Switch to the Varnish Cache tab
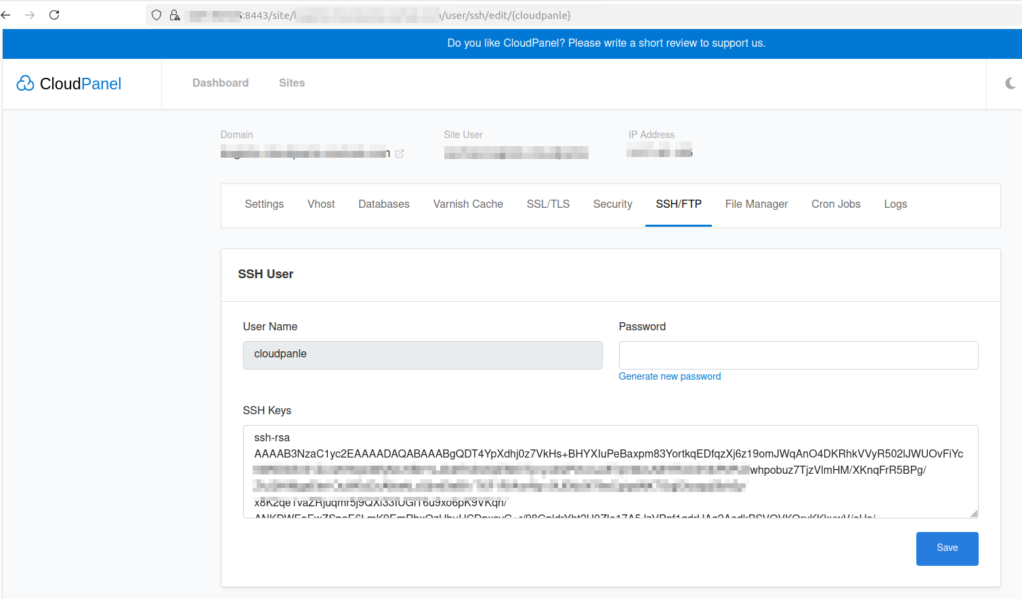This screenshot has width=1022, height=599. tap(468, 204)
